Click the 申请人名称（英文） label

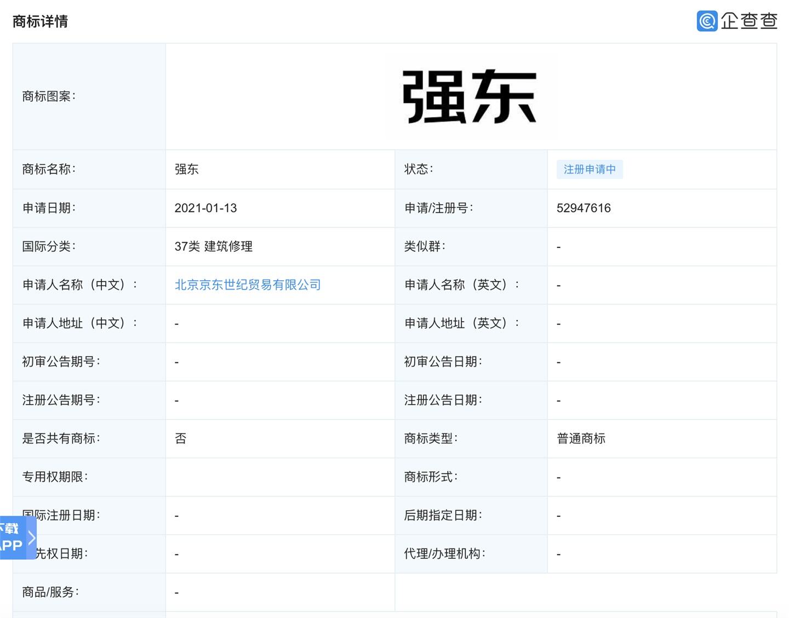tap(462, 285)
